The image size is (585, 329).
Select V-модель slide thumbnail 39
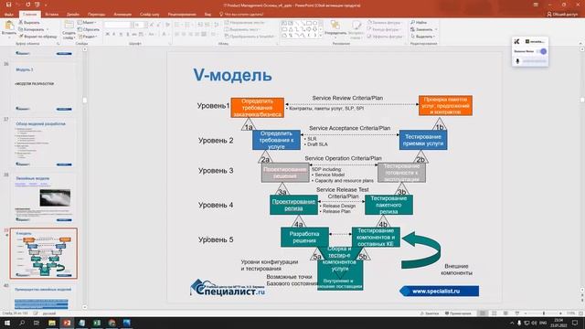coord(44,254)
